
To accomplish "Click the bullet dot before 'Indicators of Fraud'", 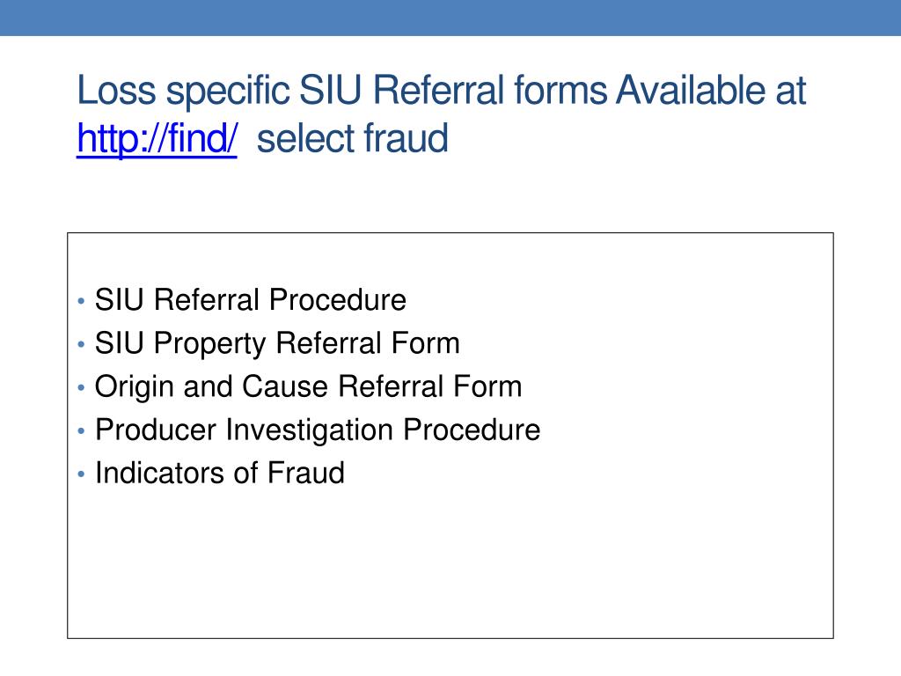I will click(81, 474).
